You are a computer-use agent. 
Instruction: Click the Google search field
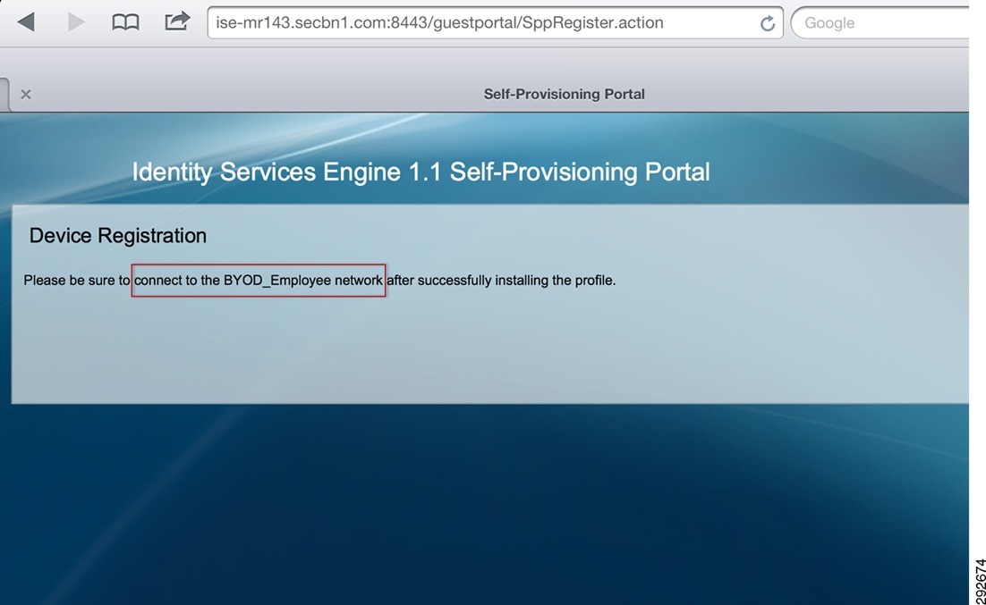(x=880, y=22)
